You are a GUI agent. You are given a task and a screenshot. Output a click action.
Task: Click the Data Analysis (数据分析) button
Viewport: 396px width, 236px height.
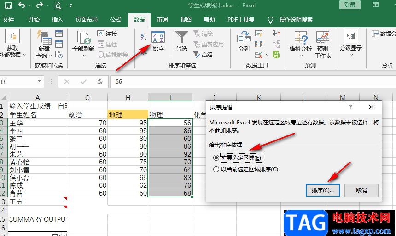pos(384,34)
